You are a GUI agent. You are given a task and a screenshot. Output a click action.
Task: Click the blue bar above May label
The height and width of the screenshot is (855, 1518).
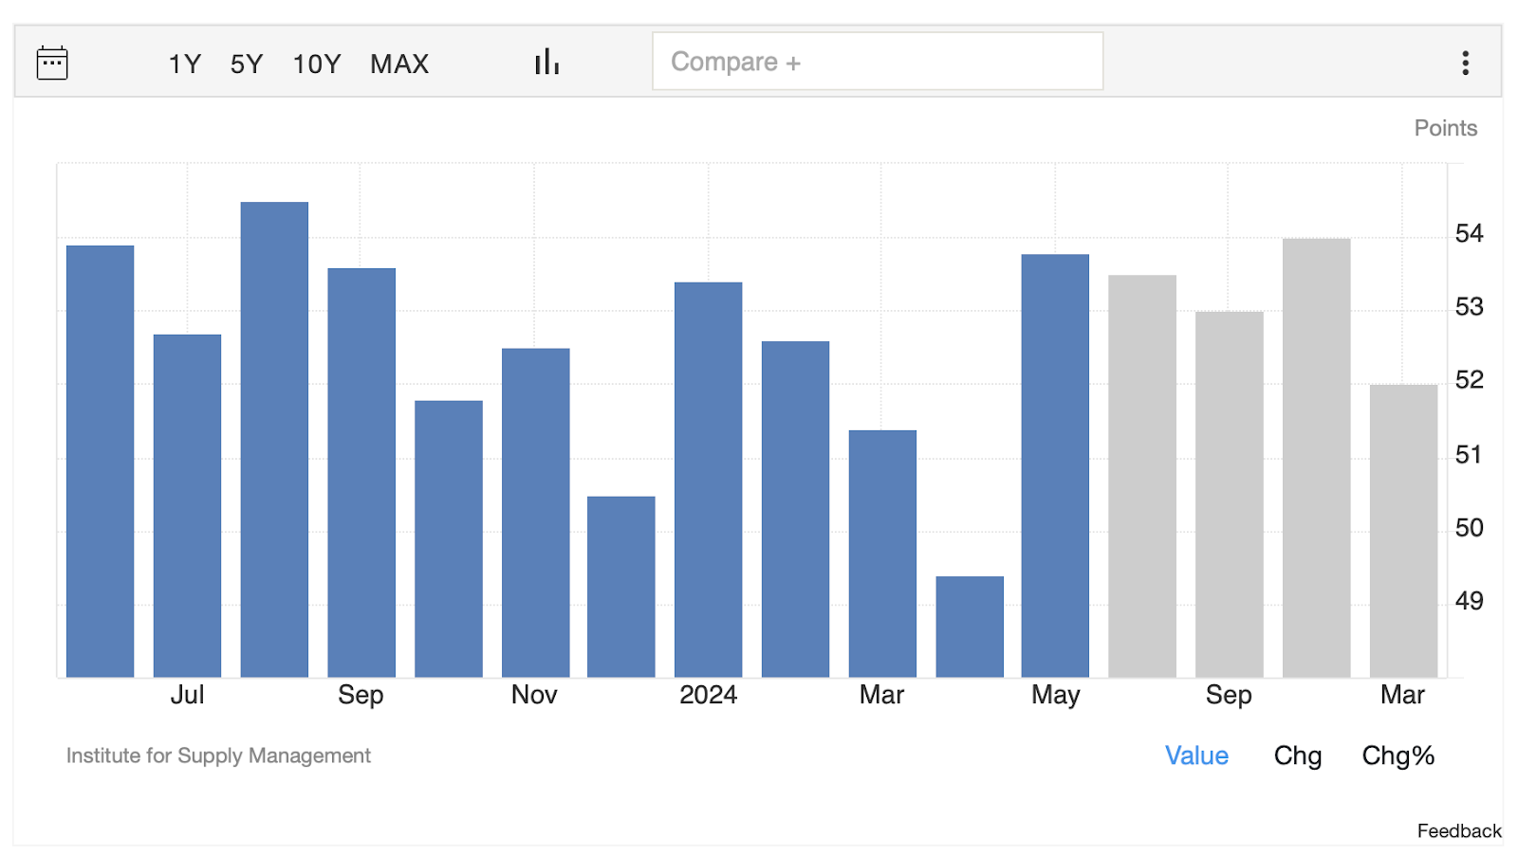click(1055, 465)
